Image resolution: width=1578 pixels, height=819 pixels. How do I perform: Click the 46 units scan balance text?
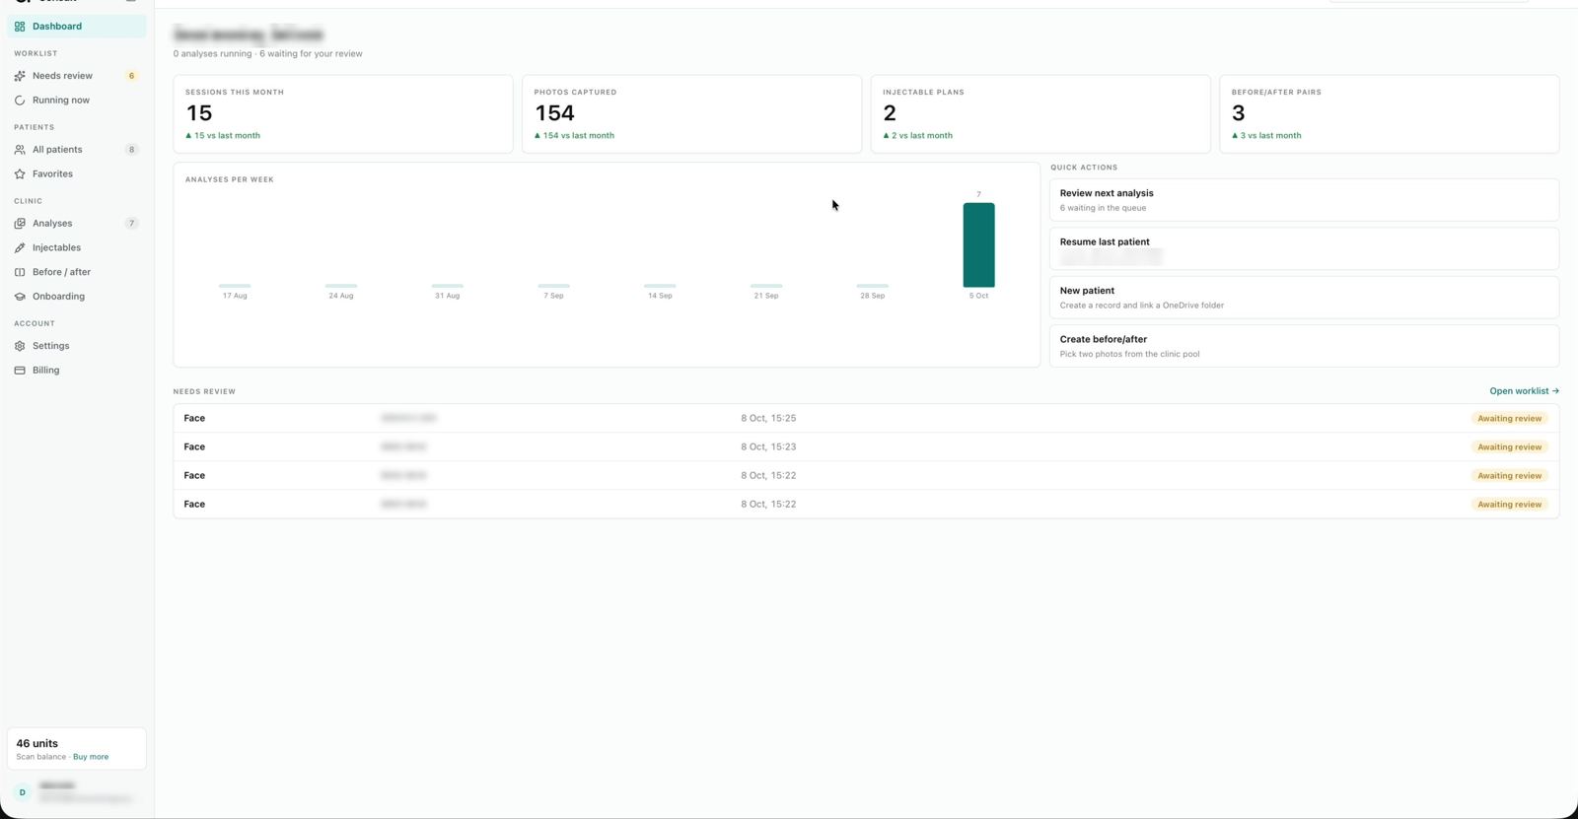pos(37,744)
